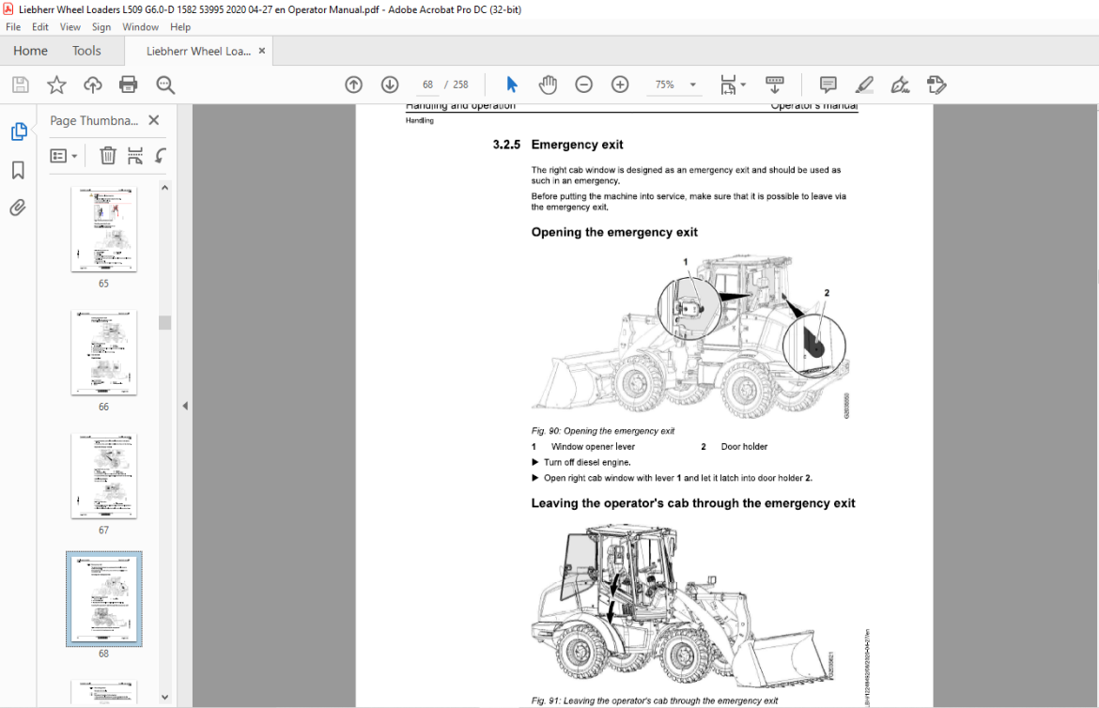Click the 'Window opener lever' legend text
The height and width of the screenshot is (708, 1099).
[x=593, y=447]
